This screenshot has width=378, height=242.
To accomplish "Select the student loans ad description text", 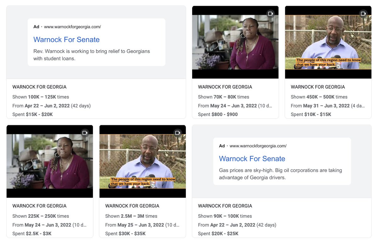I will [x=92, y=55].
